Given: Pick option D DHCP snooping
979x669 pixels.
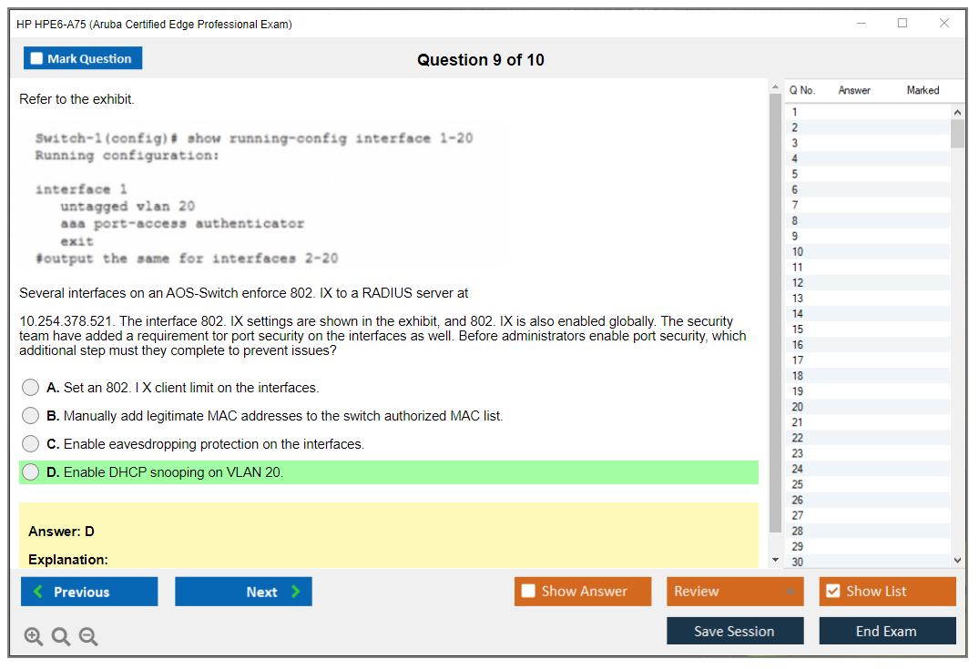Looking at the screenshot, I should 31,472.
